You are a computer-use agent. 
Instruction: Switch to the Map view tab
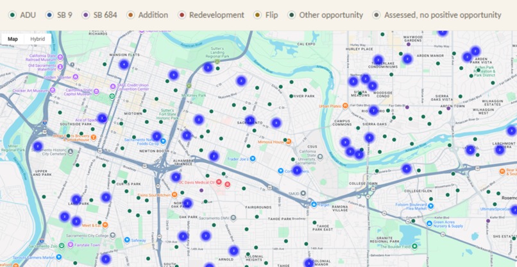click(x=13, y=39)
